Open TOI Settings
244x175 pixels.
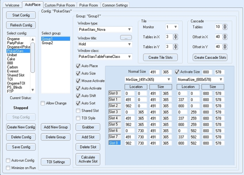pos(55,162)
